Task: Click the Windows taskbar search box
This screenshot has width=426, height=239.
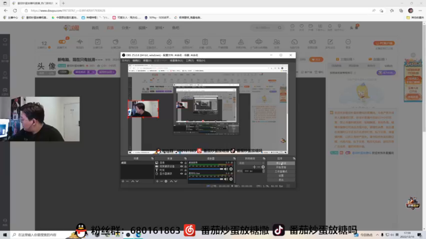Action: point(44,235)
